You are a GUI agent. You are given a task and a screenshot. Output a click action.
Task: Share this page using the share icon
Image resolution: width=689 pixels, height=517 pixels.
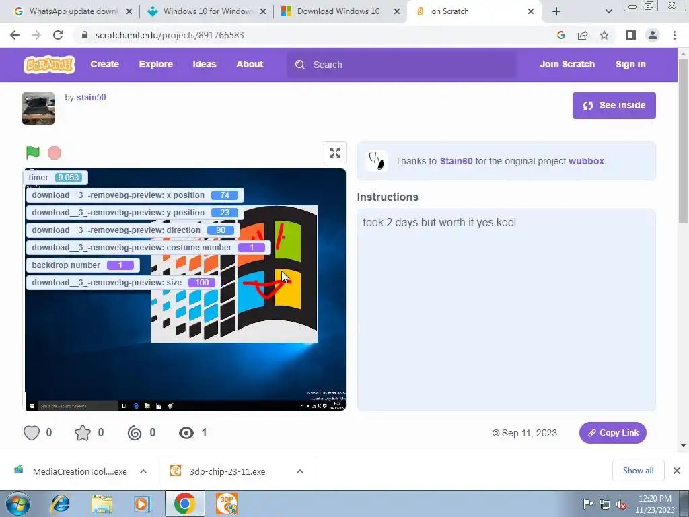[x=583, y=35]
